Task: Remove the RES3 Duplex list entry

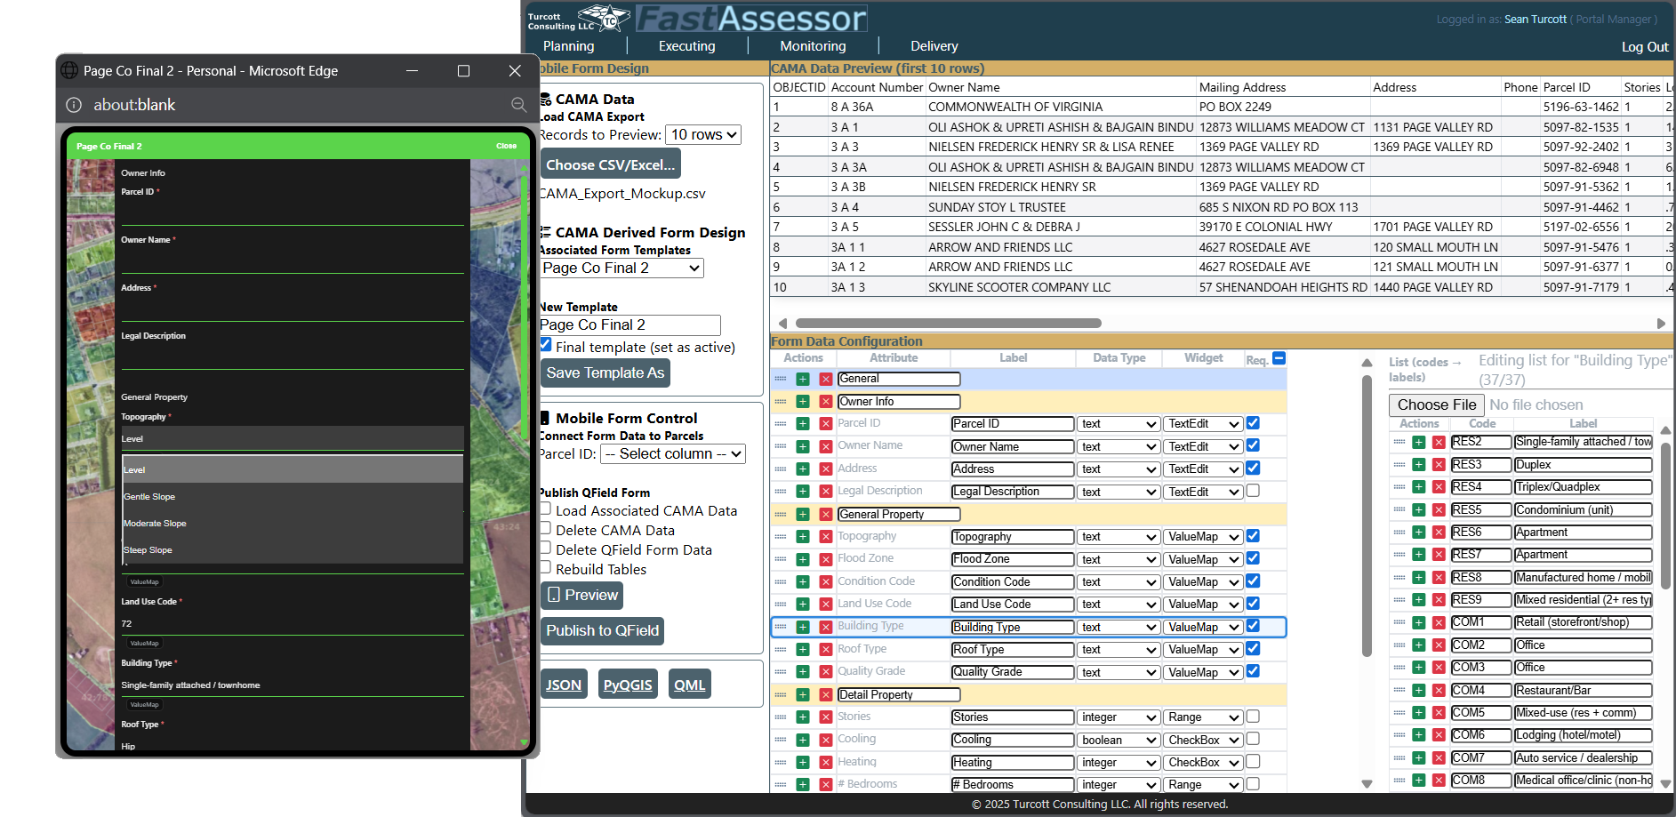Action: [x=1439, y=465]
